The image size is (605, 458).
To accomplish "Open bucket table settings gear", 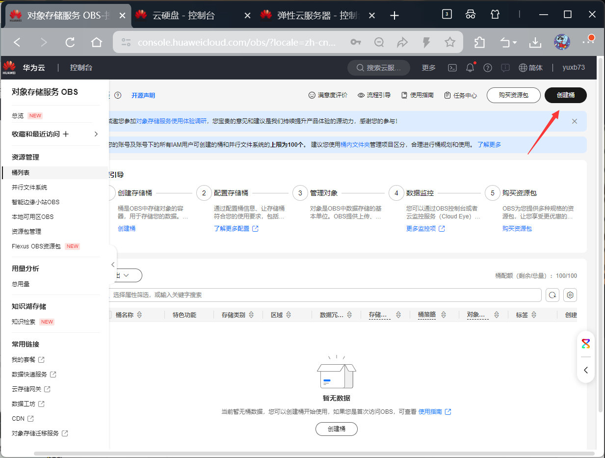I will [570, 295].
